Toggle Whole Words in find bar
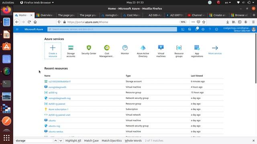 click(x=133, y=140)
